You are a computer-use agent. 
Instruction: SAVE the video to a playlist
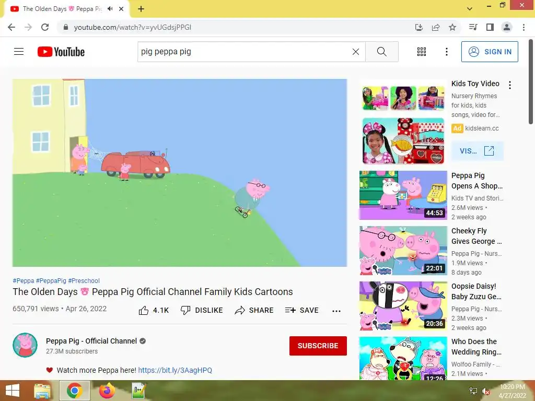pos(302,310)
